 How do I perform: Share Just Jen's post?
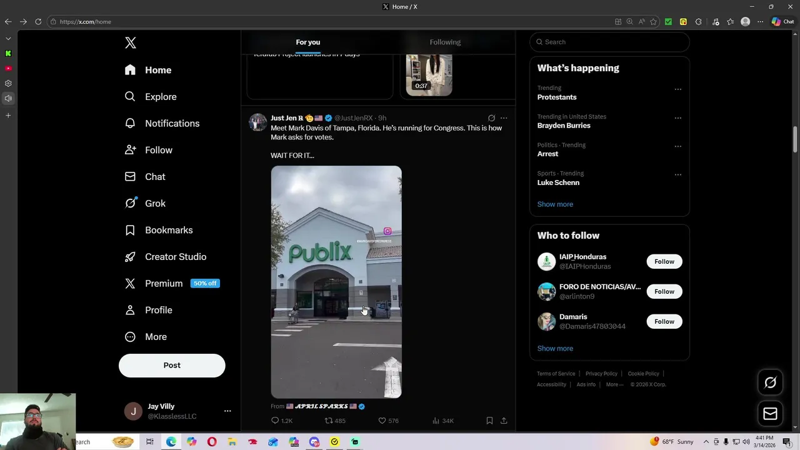tap(504, 421)
